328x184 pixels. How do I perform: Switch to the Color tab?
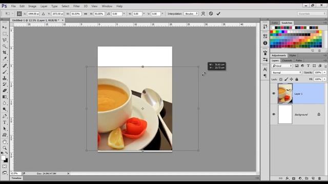pyautogui.click(x=275, y=22)
